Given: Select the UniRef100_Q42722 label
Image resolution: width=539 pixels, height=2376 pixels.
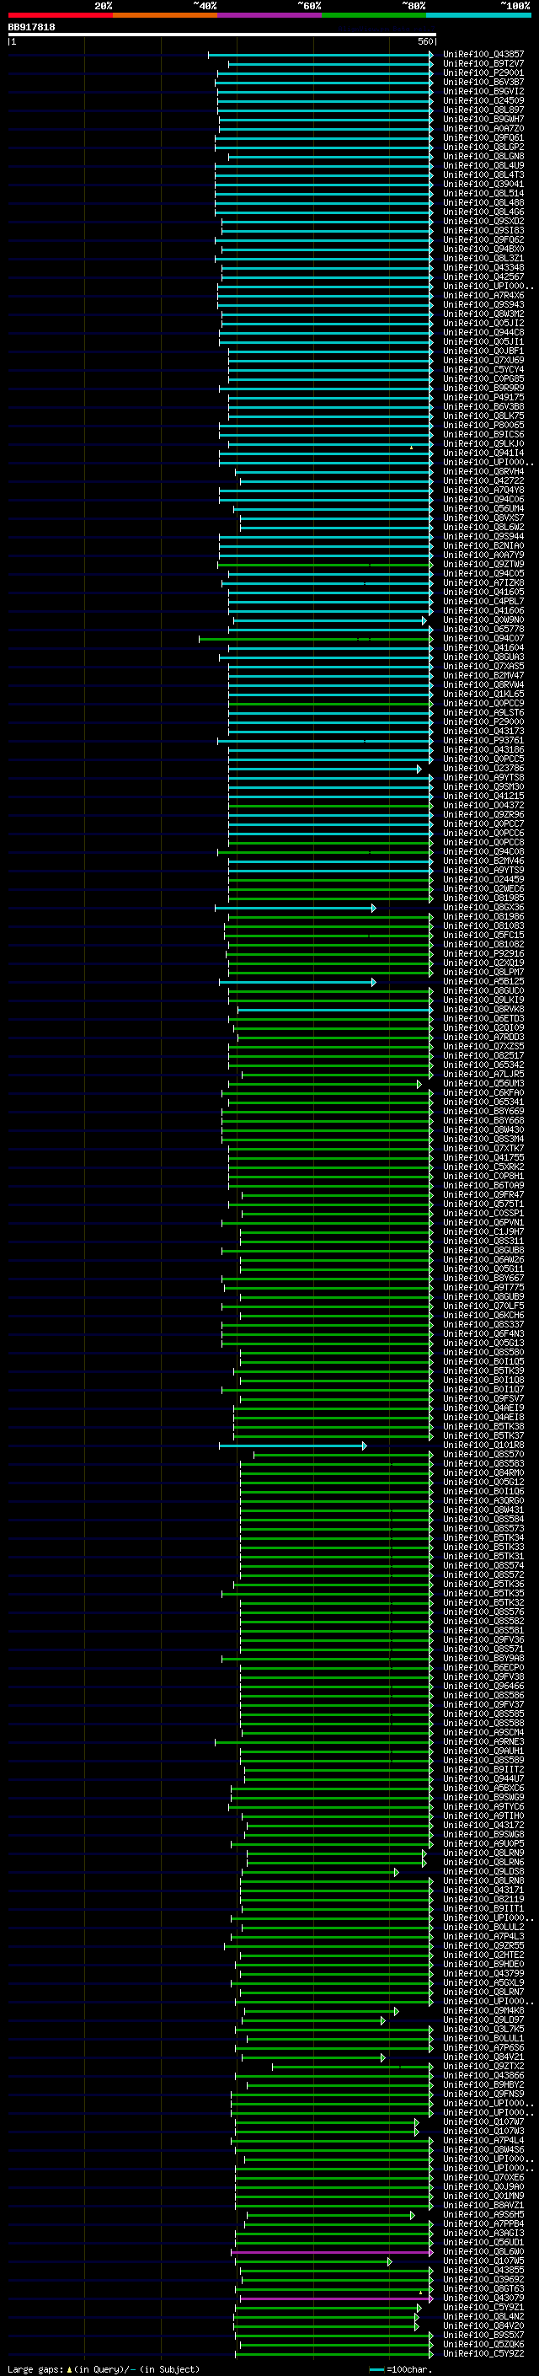Looking at the screenshot, I should 483,480.
